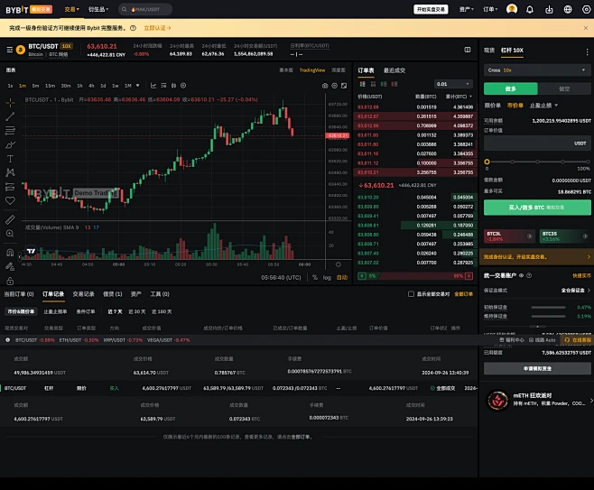Open the language globe icon
This screenshot has width=594, height=490.
point(568,9)
